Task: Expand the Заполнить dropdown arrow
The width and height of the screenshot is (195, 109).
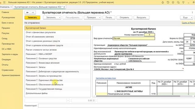Action: (60, 18)
